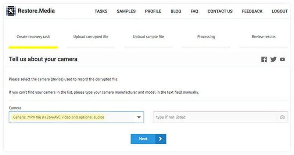Open the TASKS menu item
Viewport: 294px width, 155px height.
point(101,11)
